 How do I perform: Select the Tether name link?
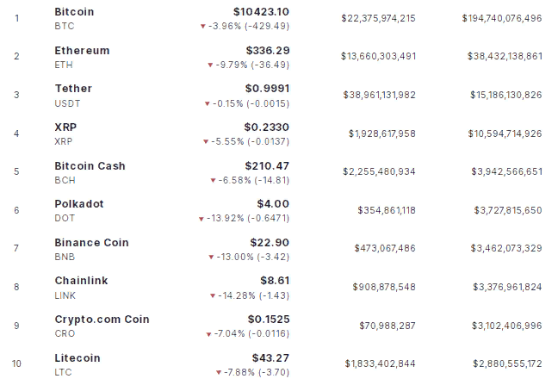tap(73, 89)
